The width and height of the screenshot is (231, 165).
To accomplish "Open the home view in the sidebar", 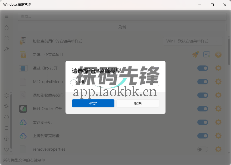I will point(7,27).
